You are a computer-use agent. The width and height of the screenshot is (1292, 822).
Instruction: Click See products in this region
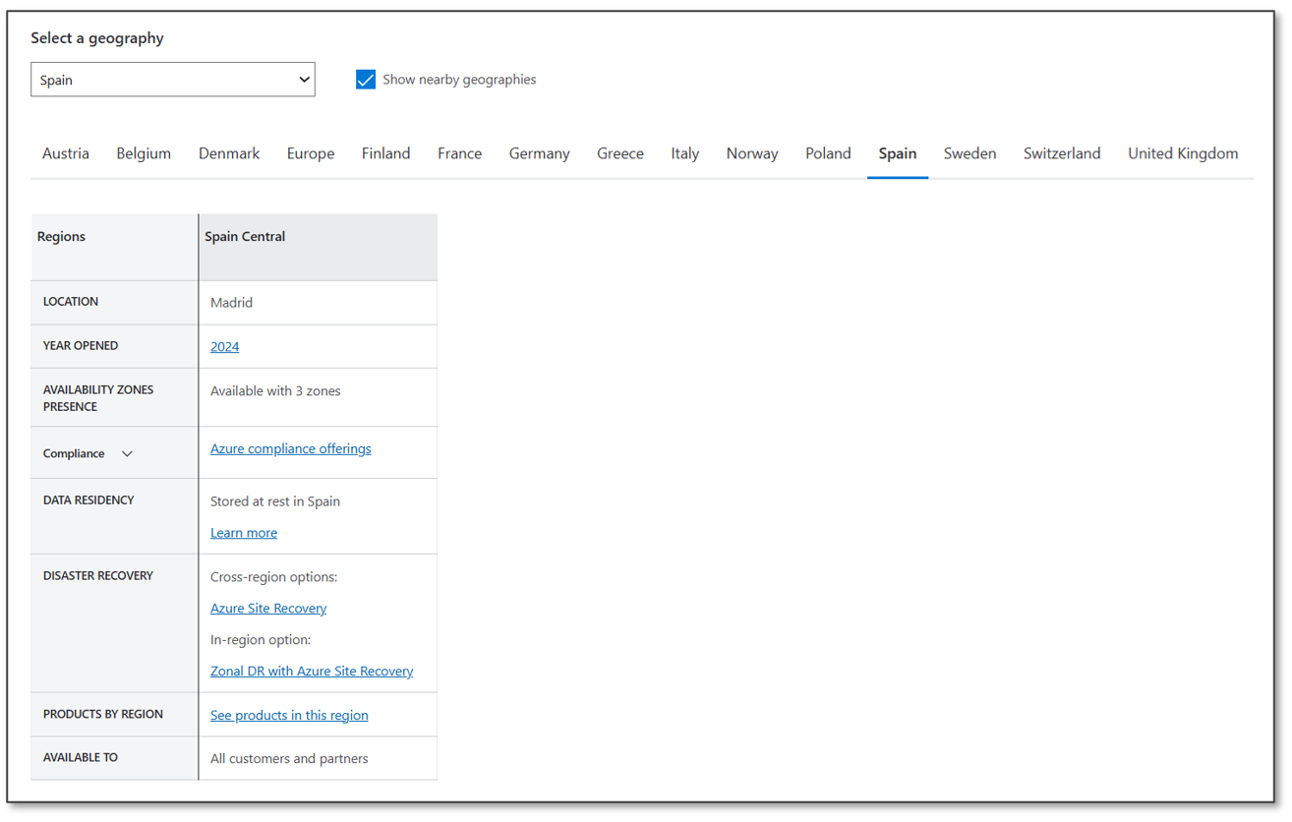289,716
